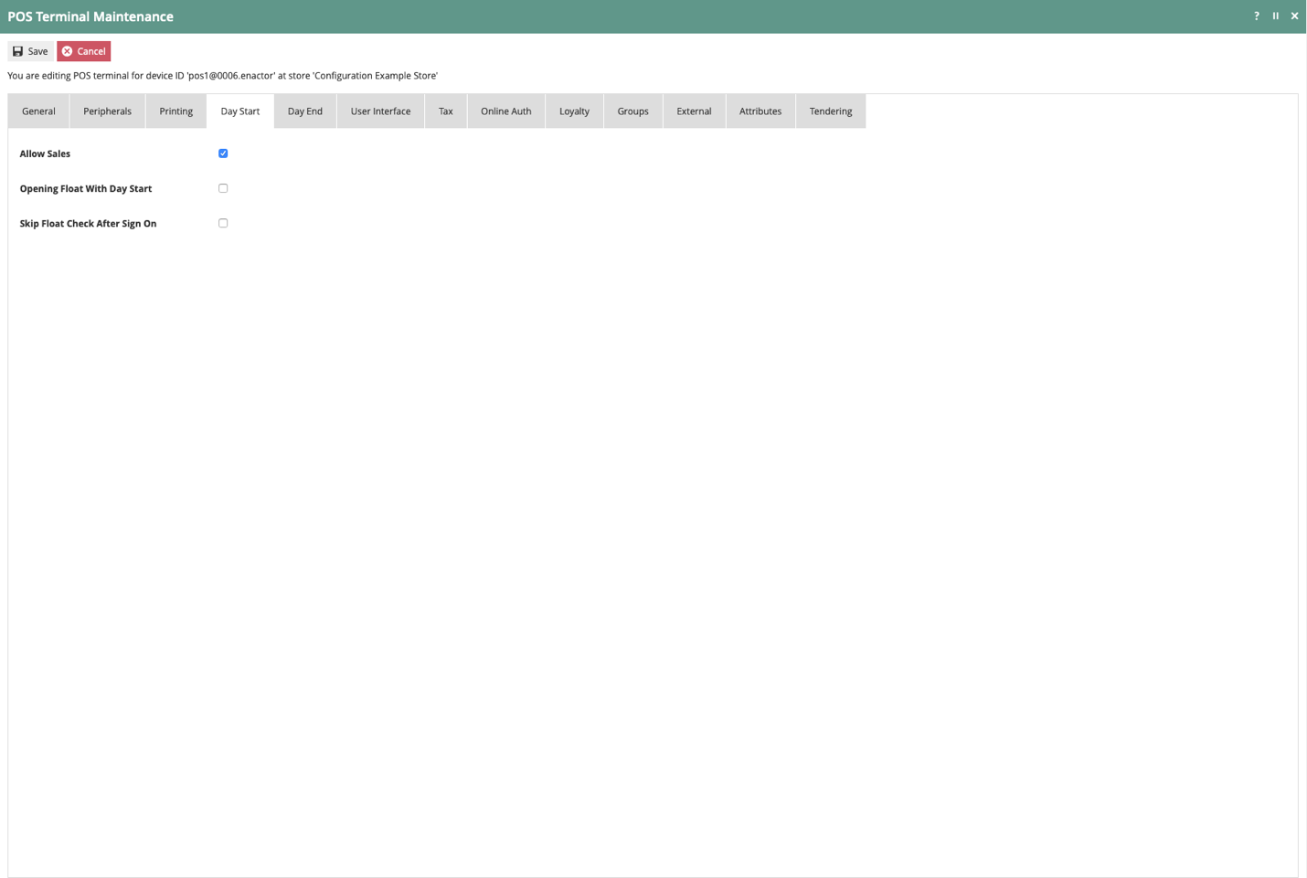Open the User Interface tab

(380, 111)
